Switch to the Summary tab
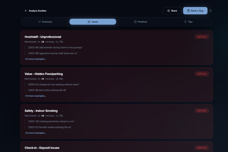Screen dimensions: 228x152 pyautogui.click(x=45, y=22)
